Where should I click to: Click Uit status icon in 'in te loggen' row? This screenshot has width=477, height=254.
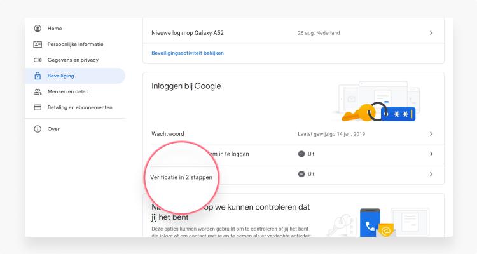[301, 154]
